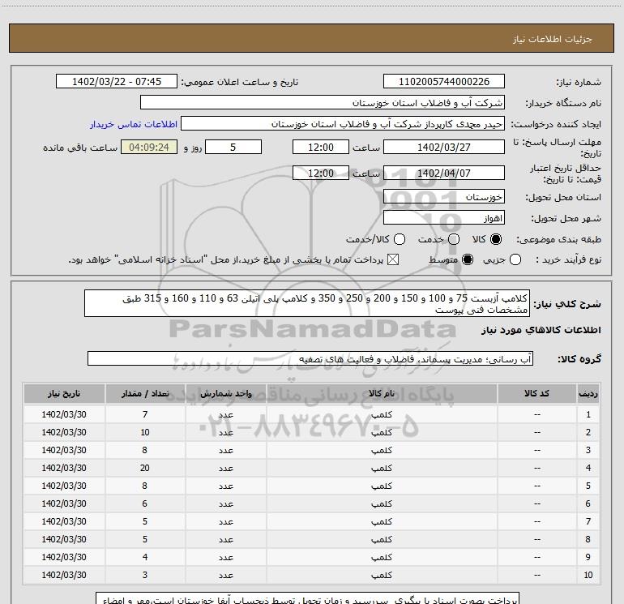Click the price validity date 1402/04/07
The image size is (624, 604).
[444, 173]
